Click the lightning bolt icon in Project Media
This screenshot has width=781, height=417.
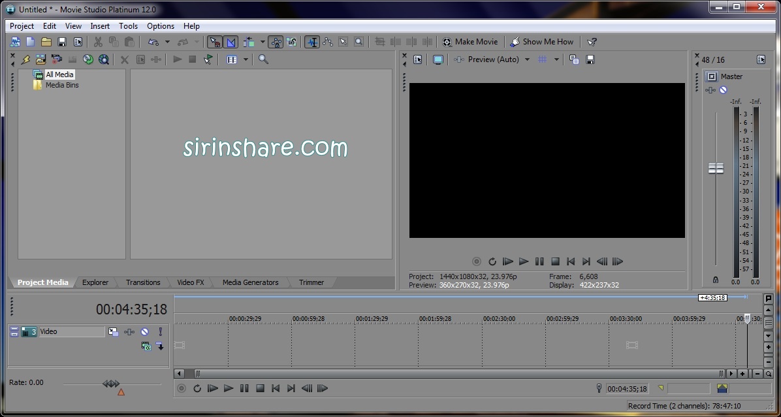click(x=25, y=60)
